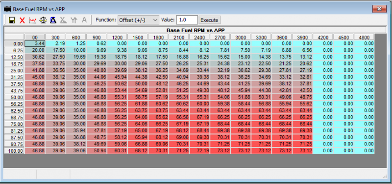The image size is (392, 184).
Task: Click the cell with value 24.38
Action: pyautogui.click(x=220, y=63)
